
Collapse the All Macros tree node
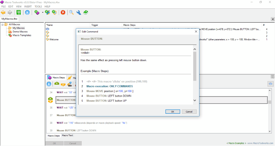click(2, 25)
